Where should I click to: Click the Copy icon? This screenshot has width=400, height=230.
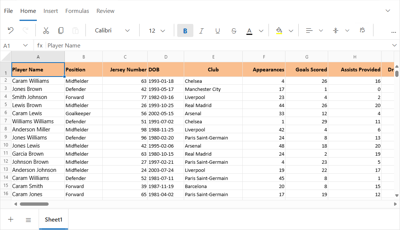[x=60, y=31]
